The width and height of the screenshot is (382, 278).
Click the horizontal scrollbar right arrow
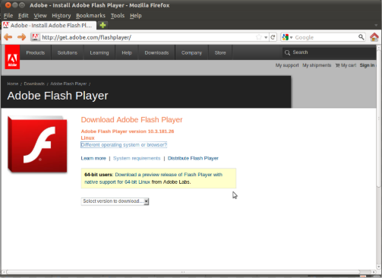pos(374,272)
